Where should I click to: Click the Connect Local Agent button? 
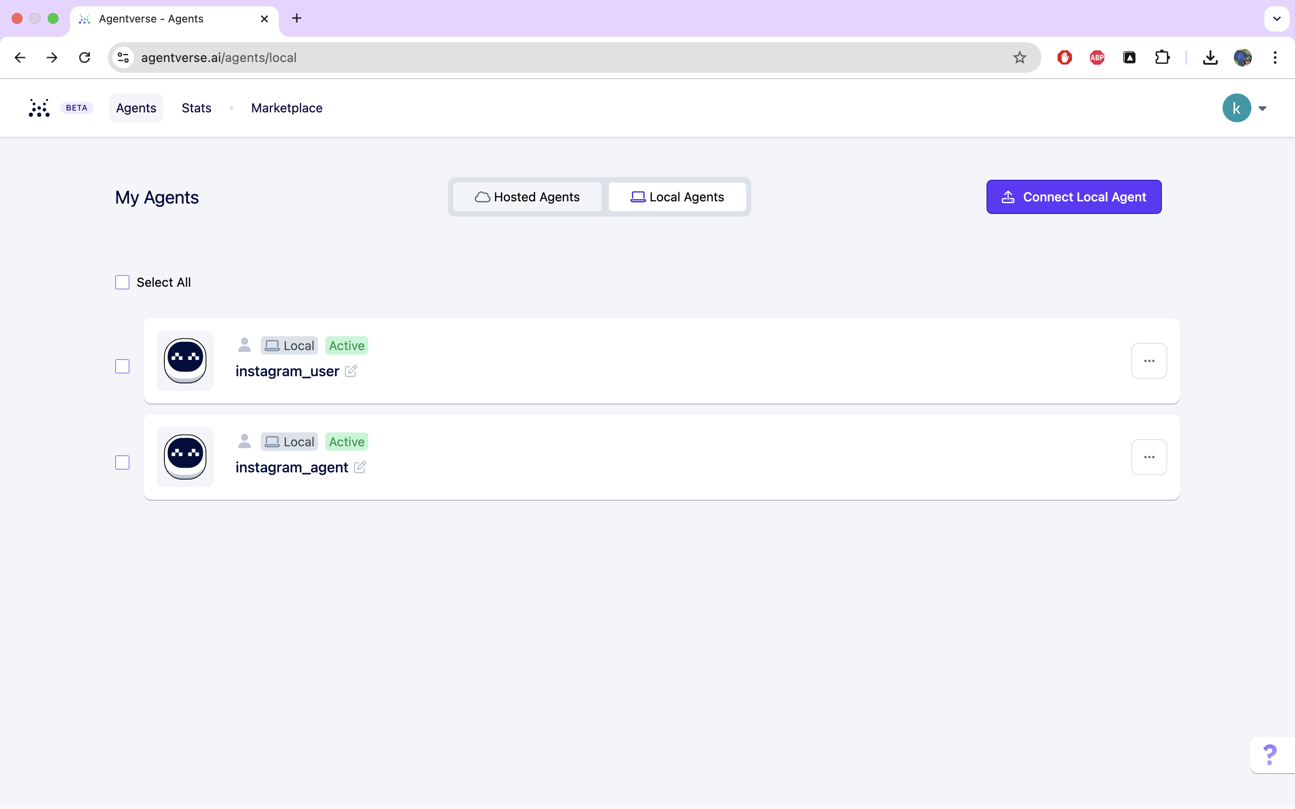1073,197
